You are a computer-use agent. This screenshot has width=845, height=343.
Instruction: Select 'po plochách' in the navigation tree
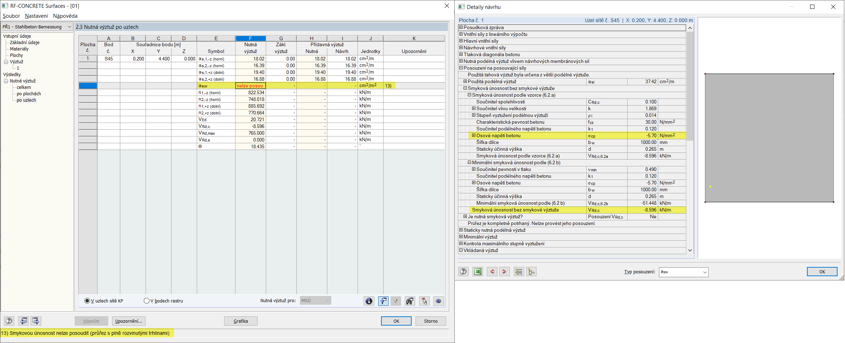[29, 94]
